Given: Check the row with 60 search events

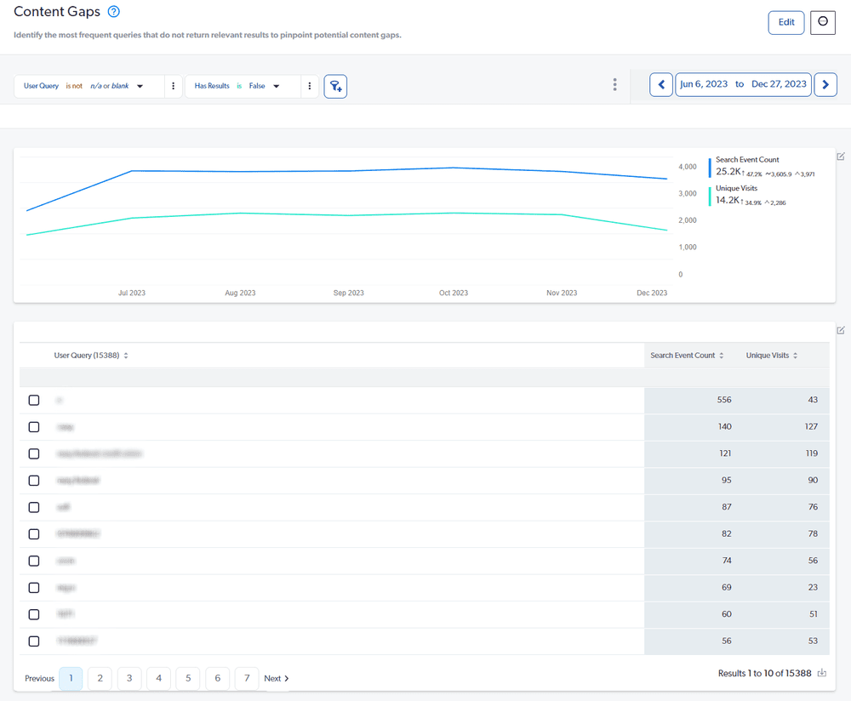Looking at the screenshot, I should point(34,614).
